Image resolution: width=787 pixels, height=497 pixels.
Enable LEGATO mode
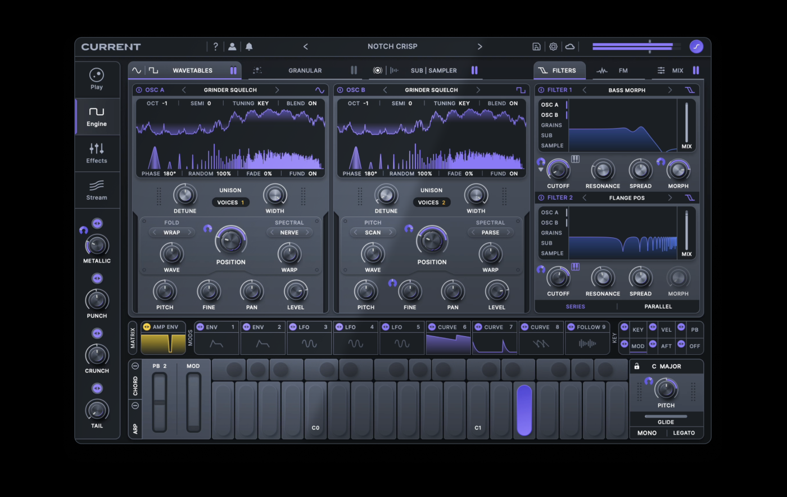click(684, 433)
